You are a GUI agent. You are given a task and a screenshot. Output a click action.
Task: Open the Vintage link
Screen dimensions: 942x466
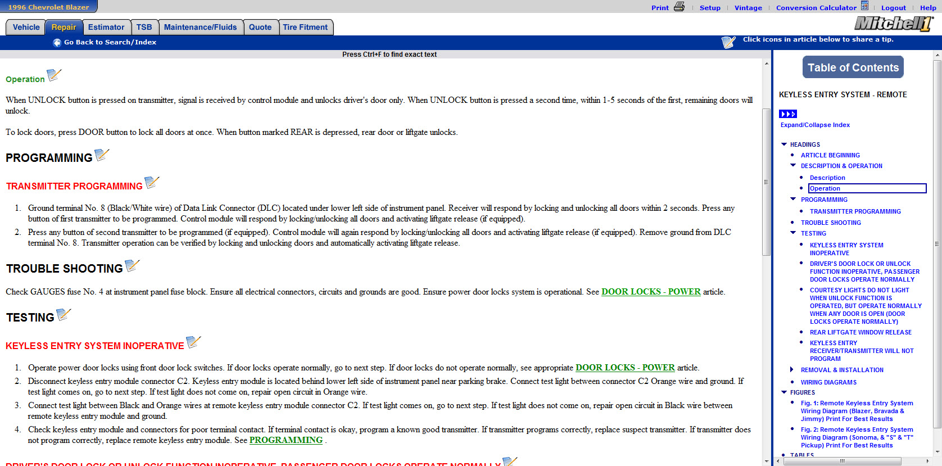pos(748,8)
